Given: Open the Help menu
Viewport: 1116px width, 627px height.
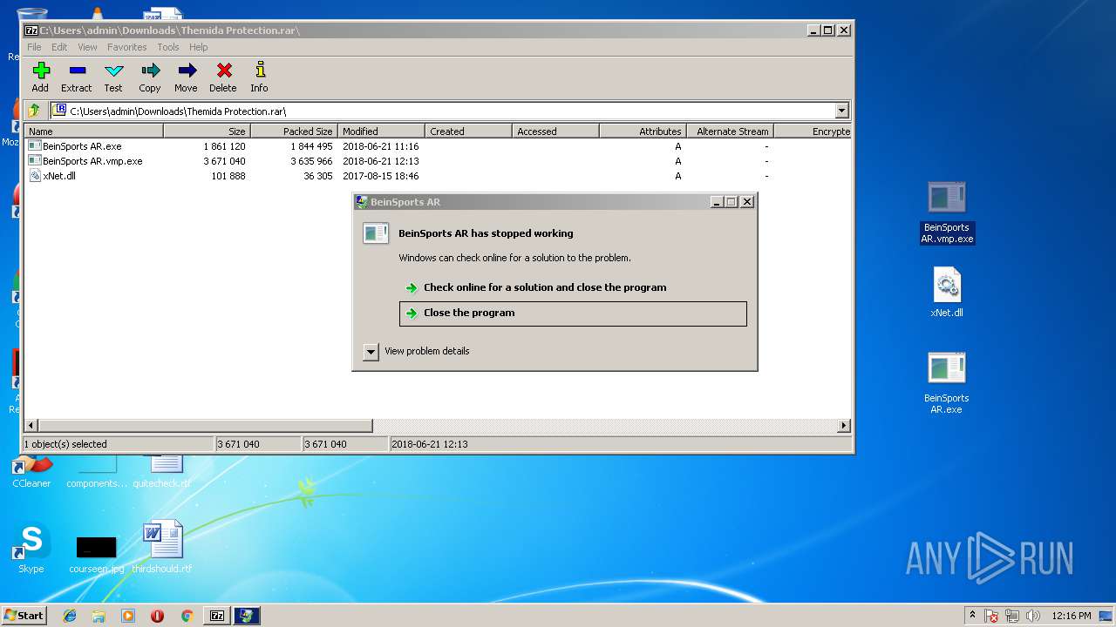Looking at the screenshot, I should coord(199,47).
